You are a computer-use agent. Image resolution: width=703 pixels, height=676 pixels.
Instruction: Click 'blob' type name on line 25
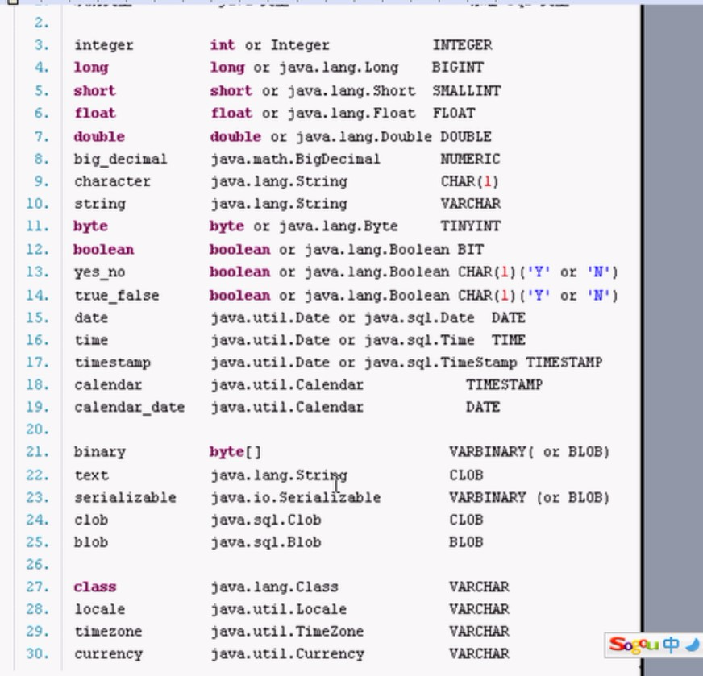coord(91,542)
